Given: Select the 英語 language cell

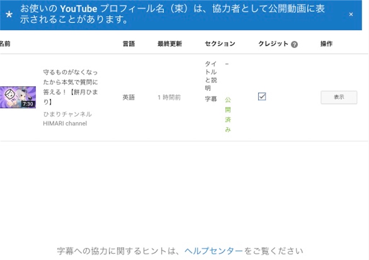Looking at the screenshot, I should 129,97.
